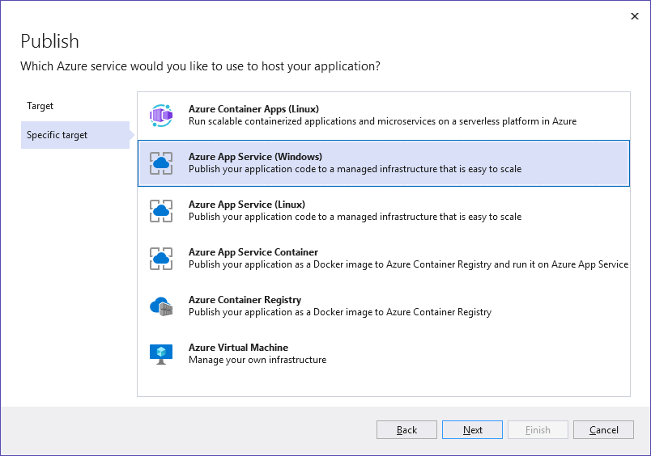Screen dimensions: 651x456
Task: Select Azure App Service Container title
Action: tap(253, 252)
